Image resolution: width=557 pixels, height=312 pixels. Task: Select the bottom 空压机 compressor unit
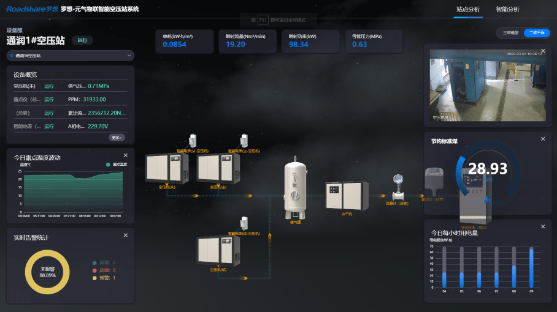coord(218,250)
